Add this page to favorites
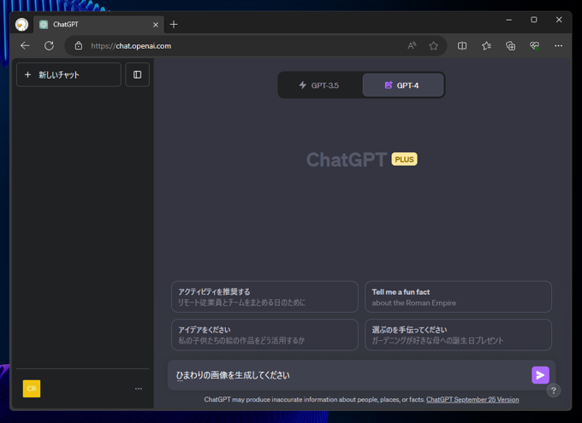582x423 pixels. (x=434, y=45)
